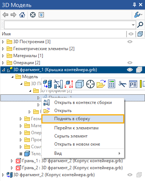Collapse the 3D фрагмент_1 node
This screenshot has height=181, width=145.
(x=3, y=70)
